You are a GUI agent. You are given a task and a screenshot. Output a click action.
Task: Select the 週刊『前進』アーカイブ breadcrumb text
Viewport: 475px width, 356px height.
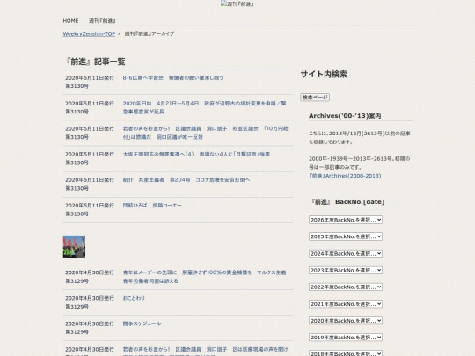(x=150, y=34)
